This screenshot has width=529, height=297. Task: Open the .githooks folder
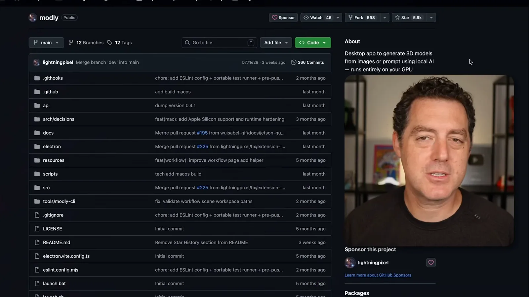[53, 78]
